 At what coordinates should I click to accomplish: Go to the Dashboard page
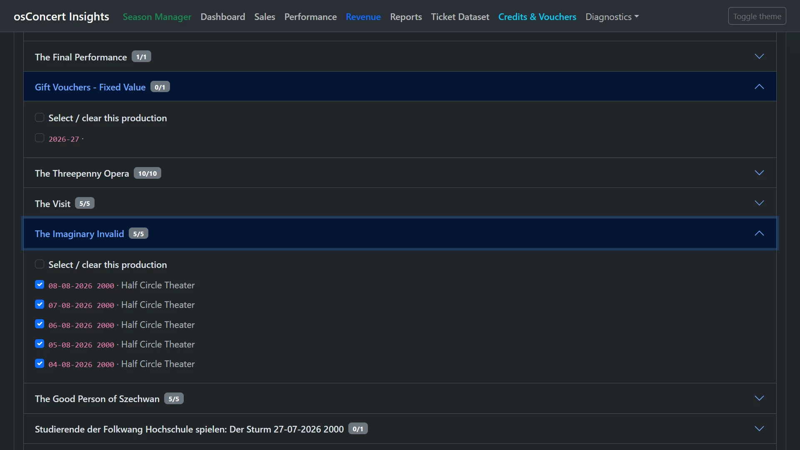click(223, 17)
